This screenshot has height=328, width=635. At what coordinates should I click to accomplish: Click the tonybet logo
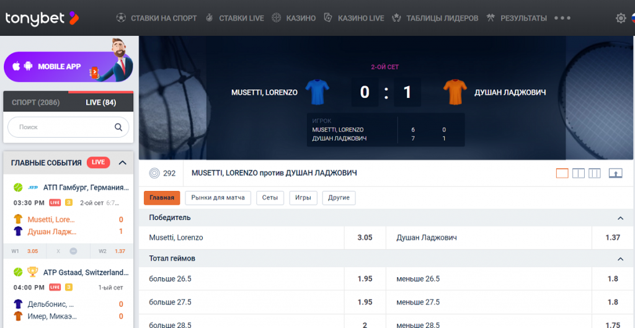pos(42,18)
